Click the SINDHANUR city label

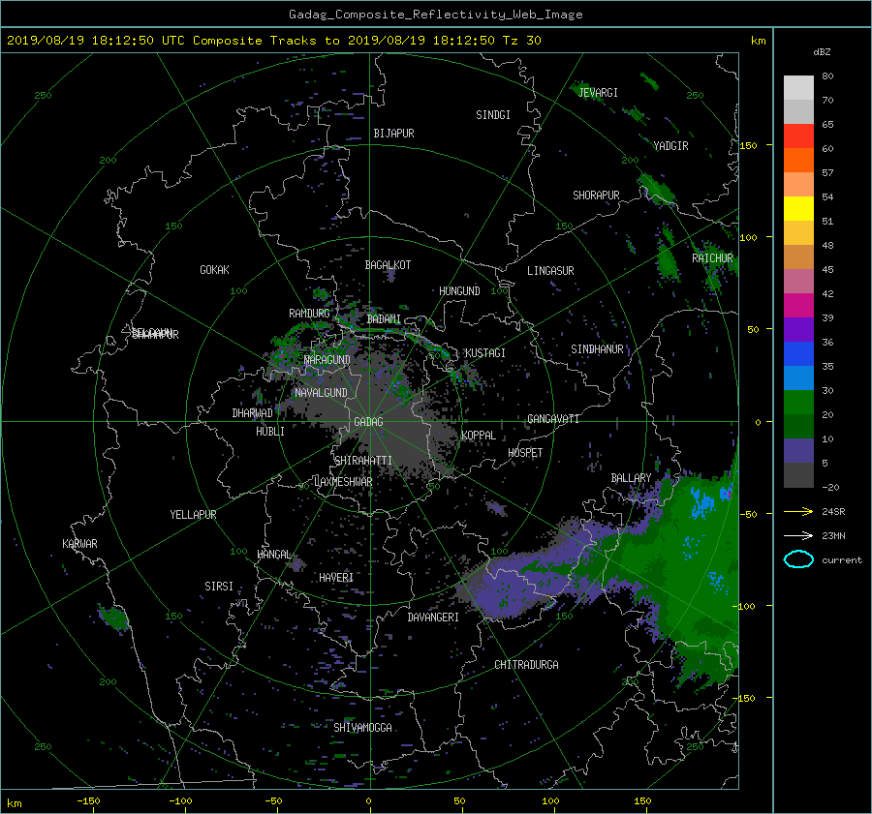click(597, 349)
